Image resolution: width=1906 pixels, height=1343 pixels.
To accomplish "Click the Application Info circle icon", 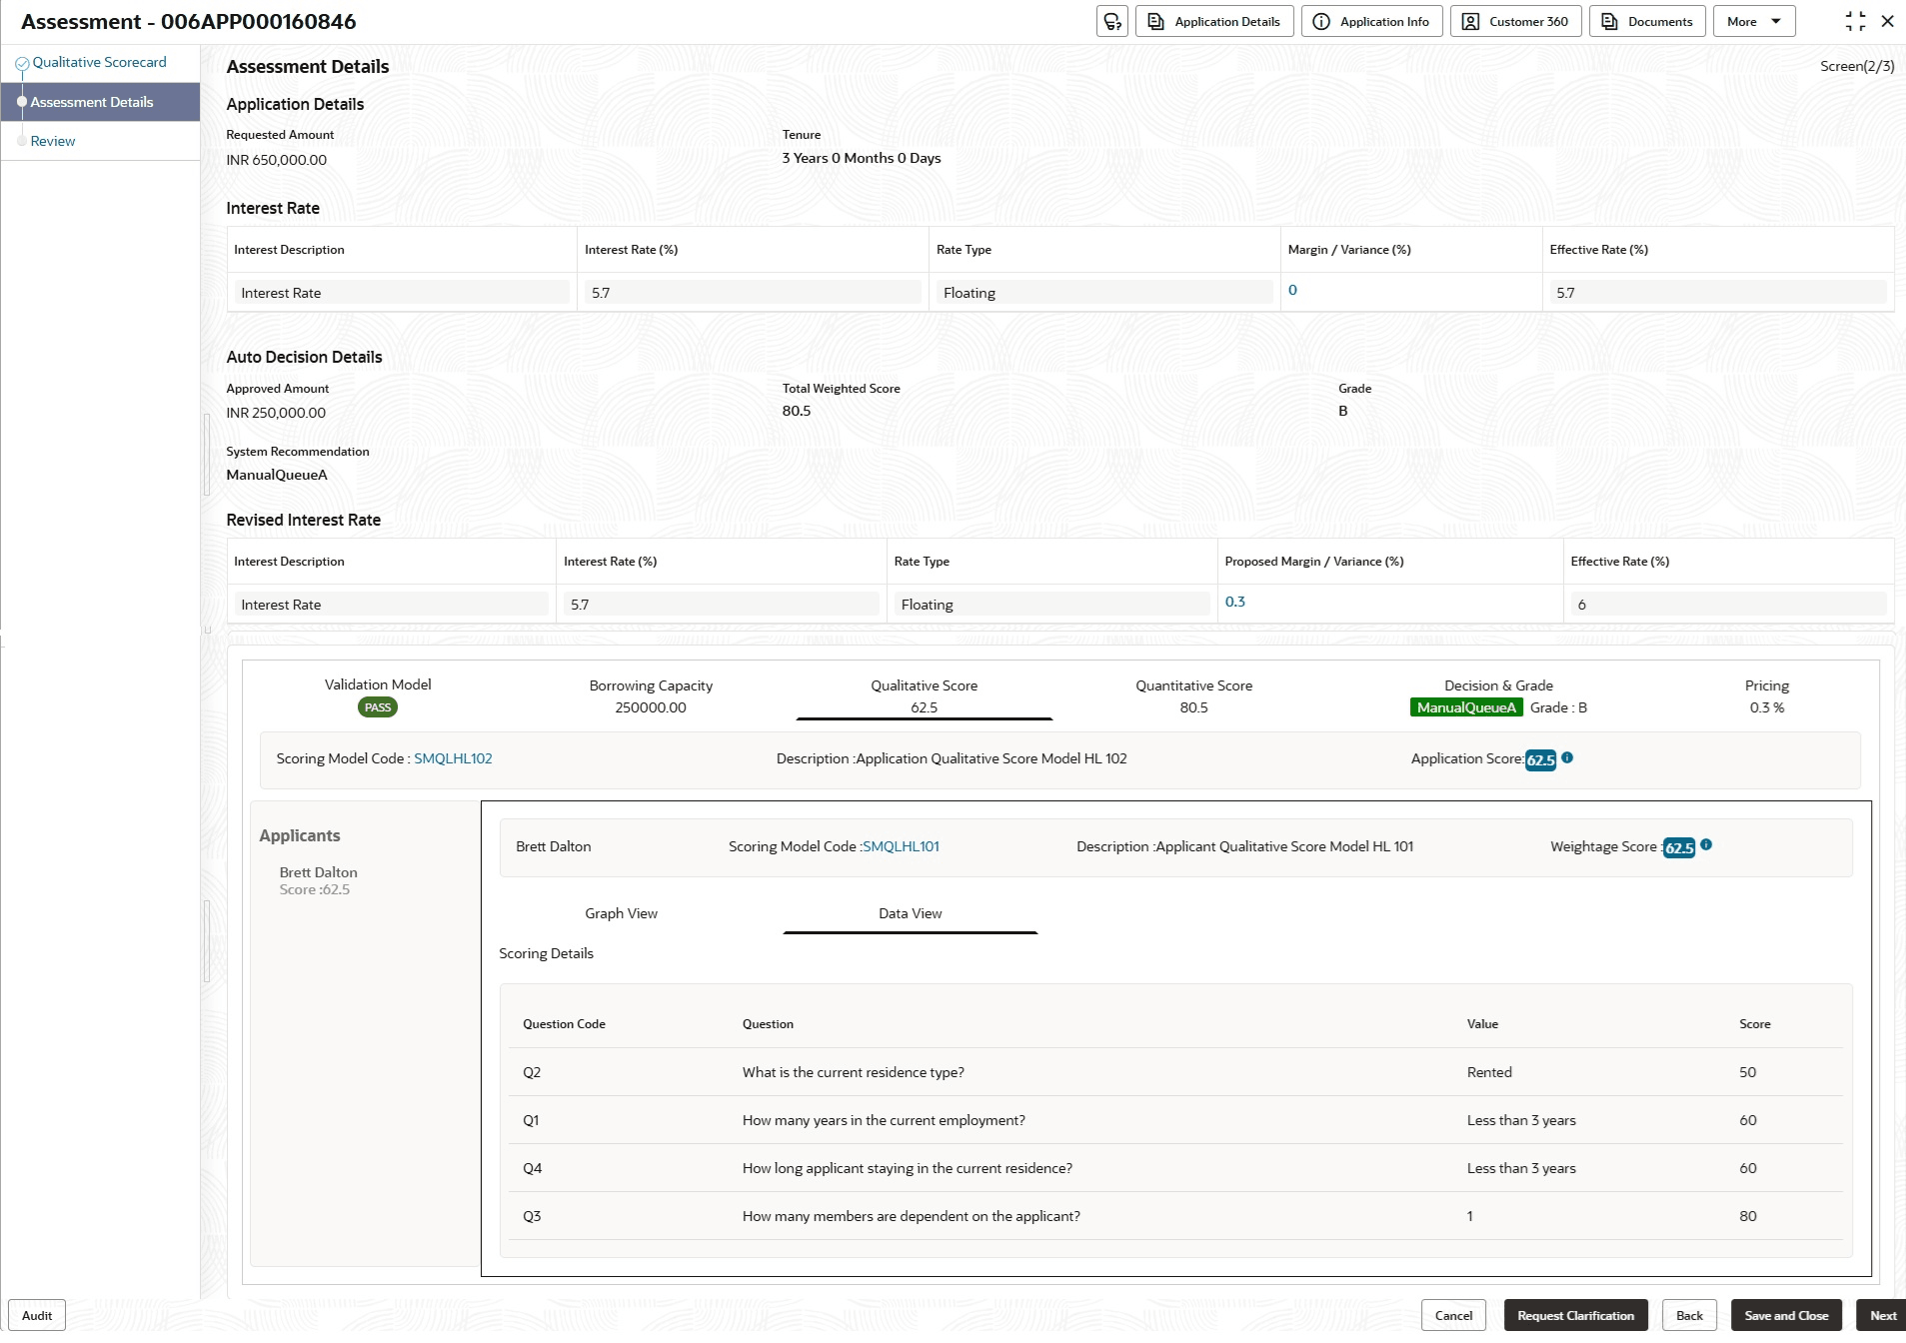I will point(1321,22).
